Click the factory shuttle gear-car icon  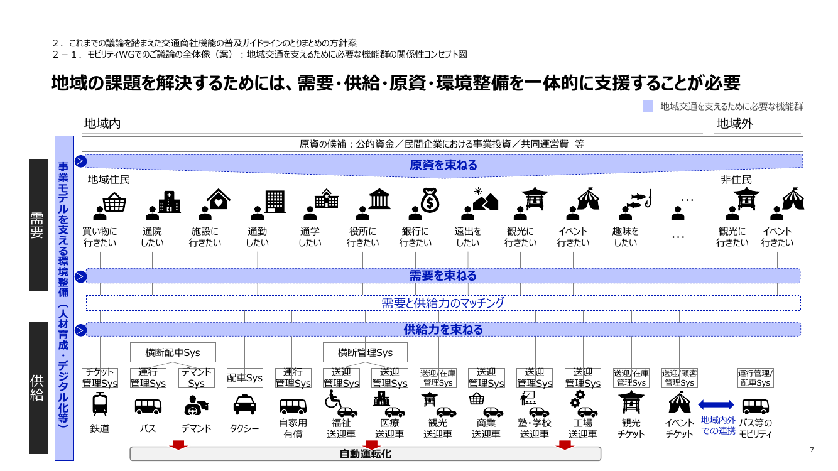click(583, 404)
